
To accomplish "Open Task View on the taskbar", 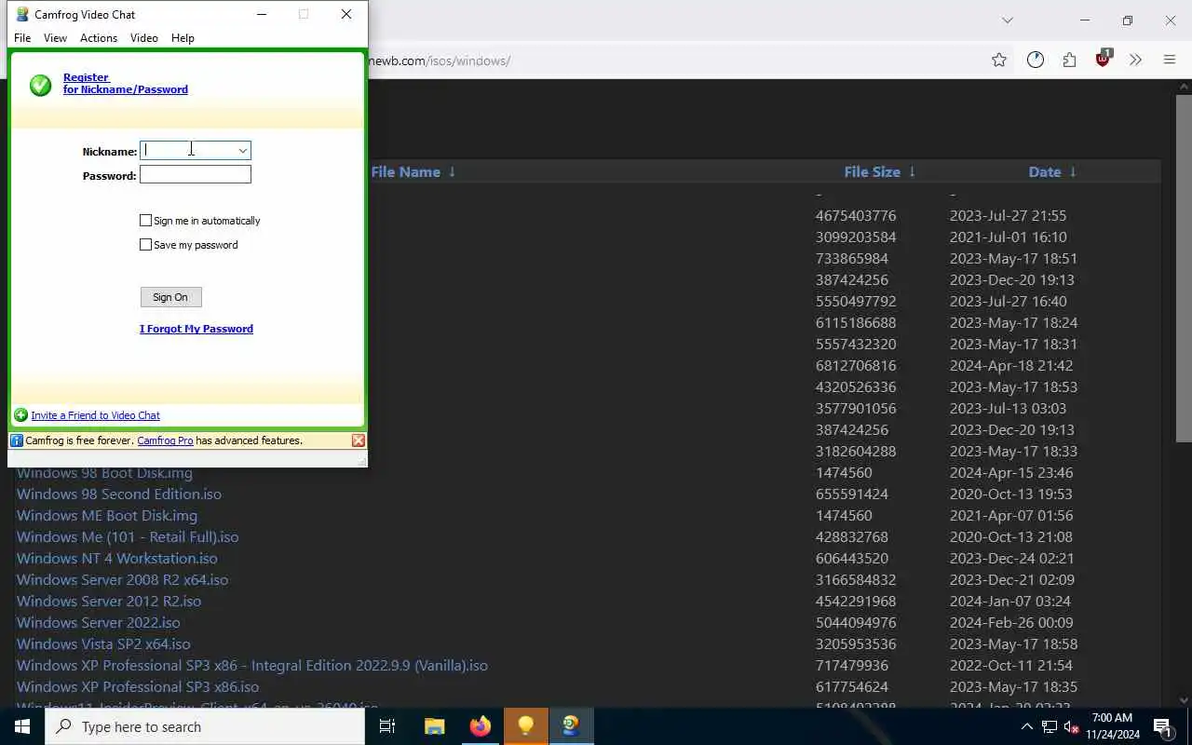I will [387, 726].
